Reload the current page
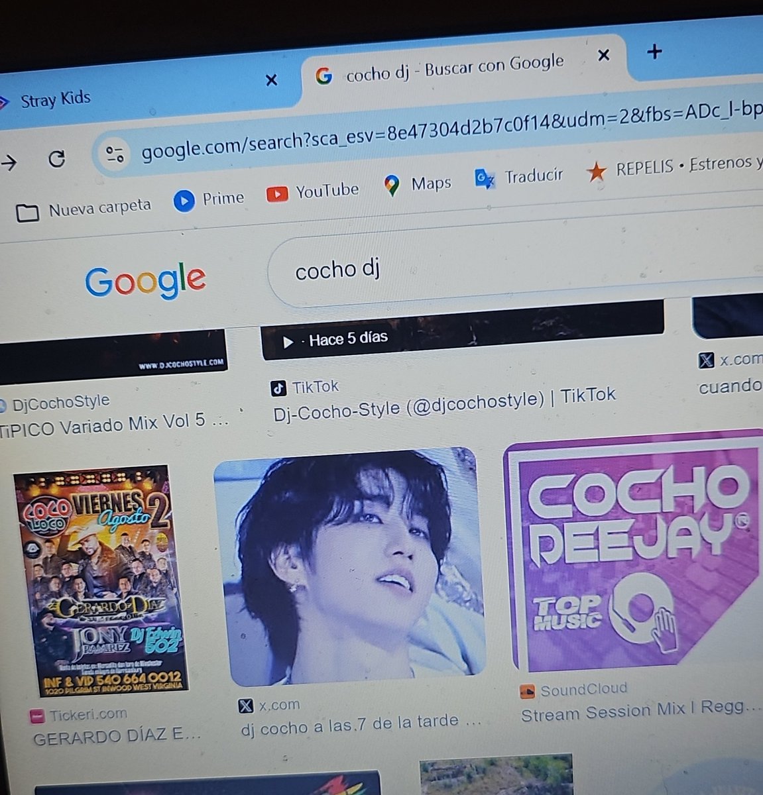Viewport: 763px width, 795px height. [57, 158]
